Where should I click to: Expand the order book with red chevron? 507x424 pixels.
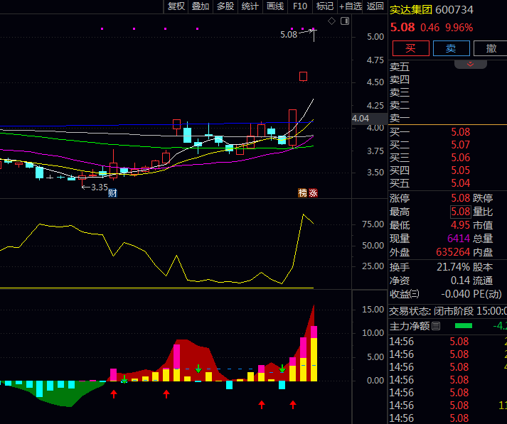[470, 64]
